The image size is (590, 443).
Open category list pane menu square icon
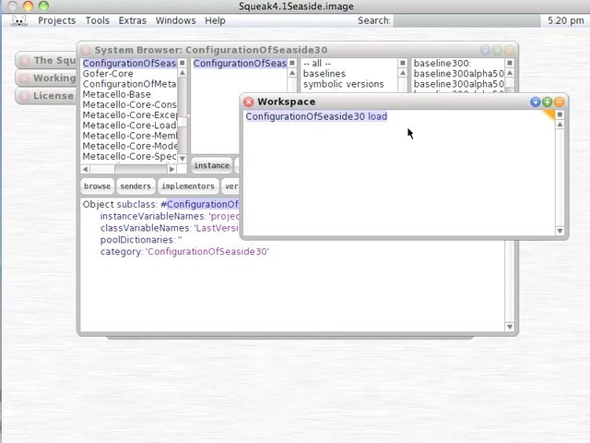tap(183, 63)
